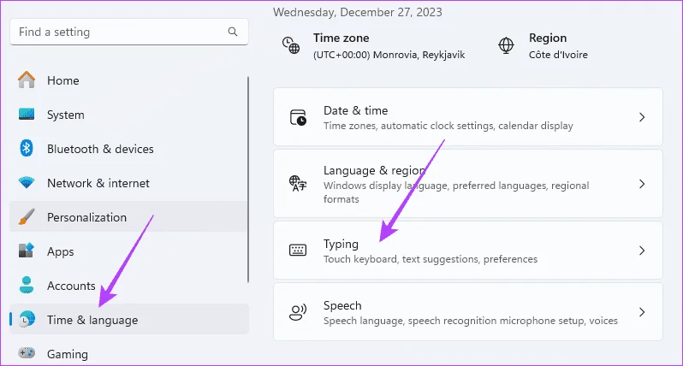
Task: Click the Accounts person icon
Action: click(x=27, y=285)
